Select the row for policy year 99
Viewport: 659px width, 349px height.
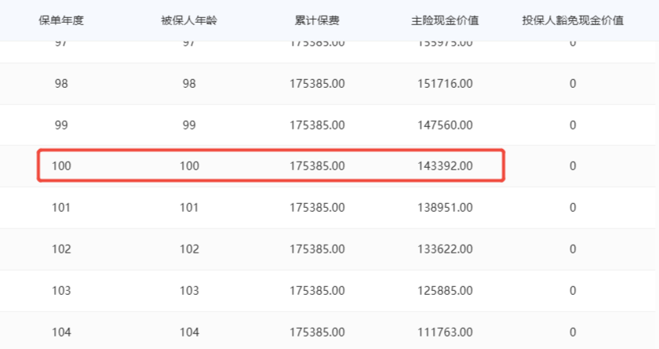coord(328,125)
